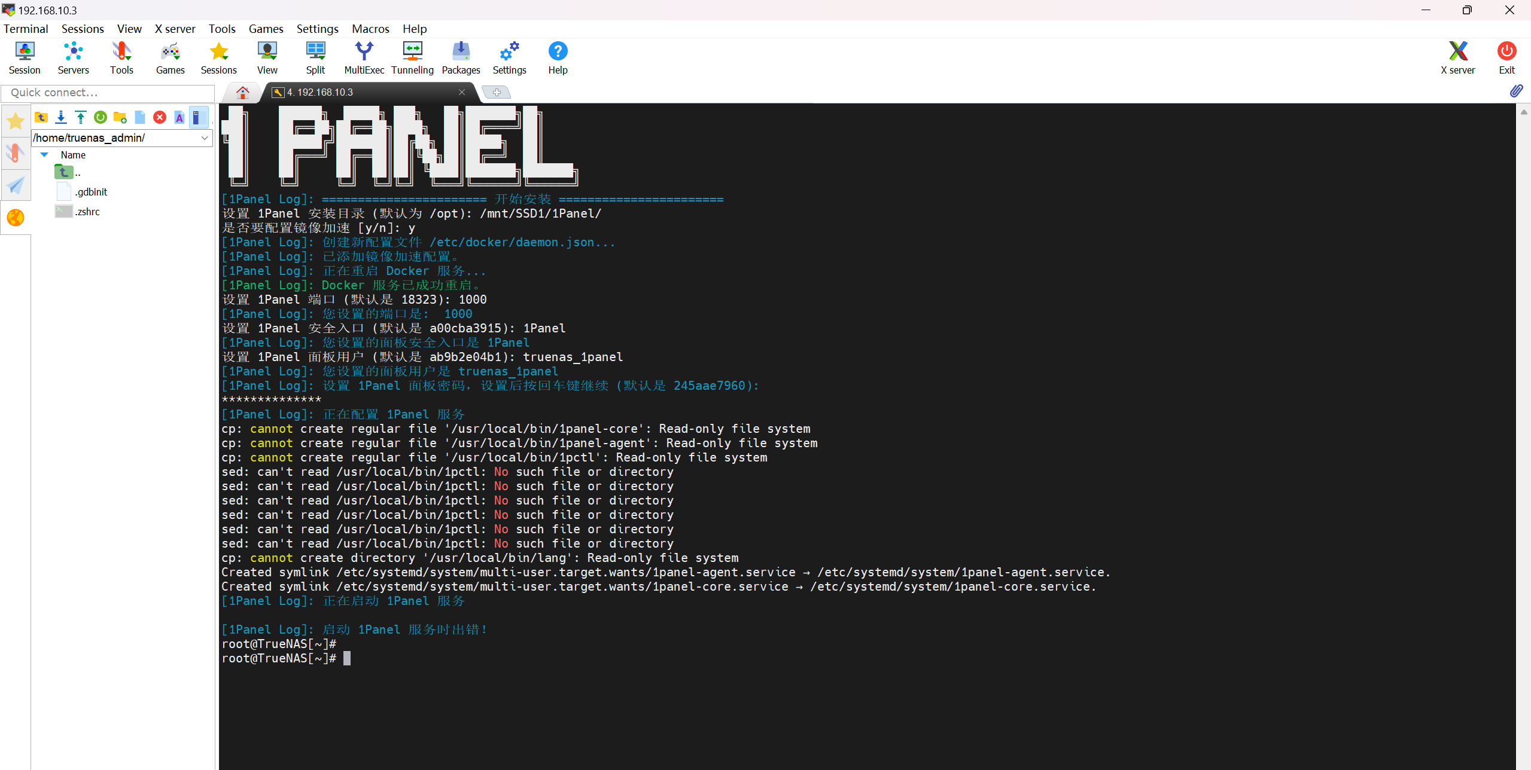Close the 192.168.10.3 session tab
This screenshot has width=1531, height=770.
[462, 92]
